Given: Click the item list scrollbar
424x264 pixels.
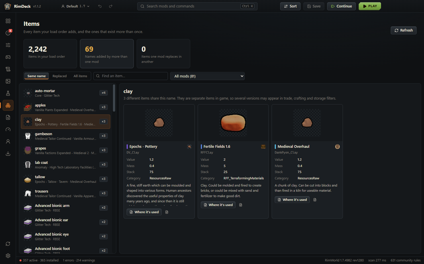Looking at the screenshot, I should [x=114, y=98].
